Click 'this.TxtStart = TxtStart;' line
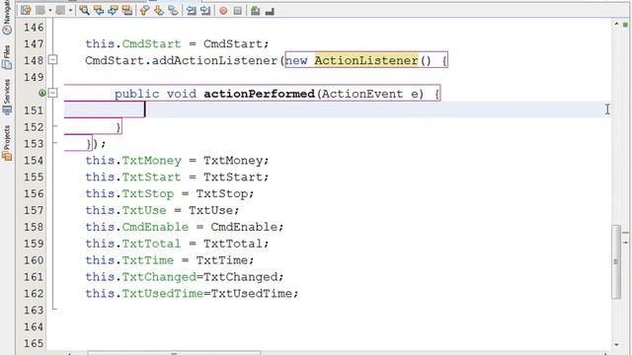This screenshot has height=355, width=632. pyautogui.click(x=177, y=177)
